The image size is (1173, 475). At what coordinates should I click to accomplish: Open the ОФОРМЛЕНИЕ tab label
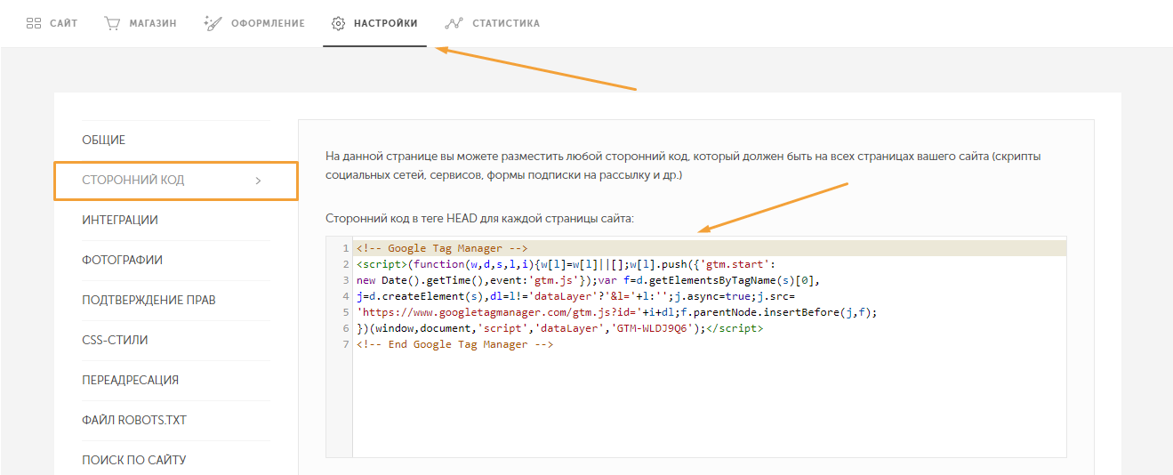(268, 23)
